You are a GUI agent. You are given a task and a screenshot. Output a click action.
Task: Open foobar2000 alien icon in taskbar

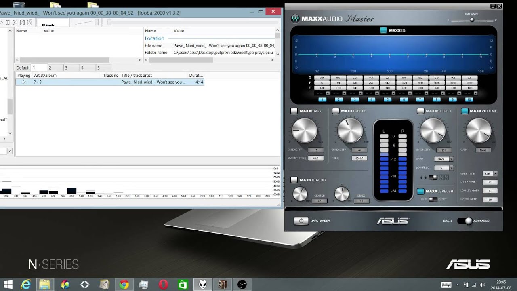point(203,285)
